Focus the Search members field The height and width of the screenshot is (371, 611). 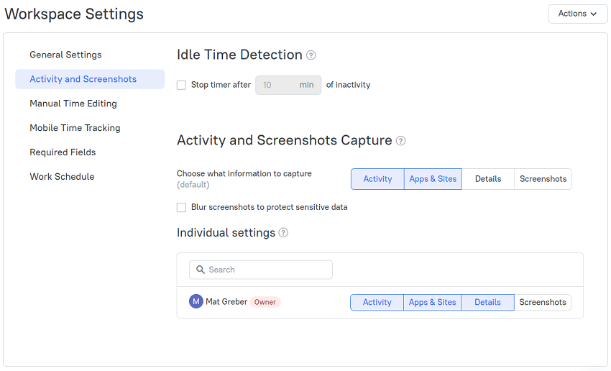(x=261, y=270)
